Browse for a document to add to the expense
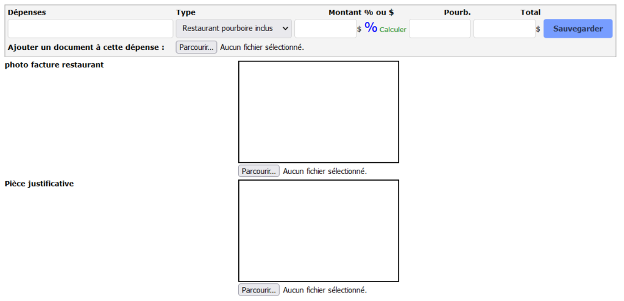 click(196, 47)
